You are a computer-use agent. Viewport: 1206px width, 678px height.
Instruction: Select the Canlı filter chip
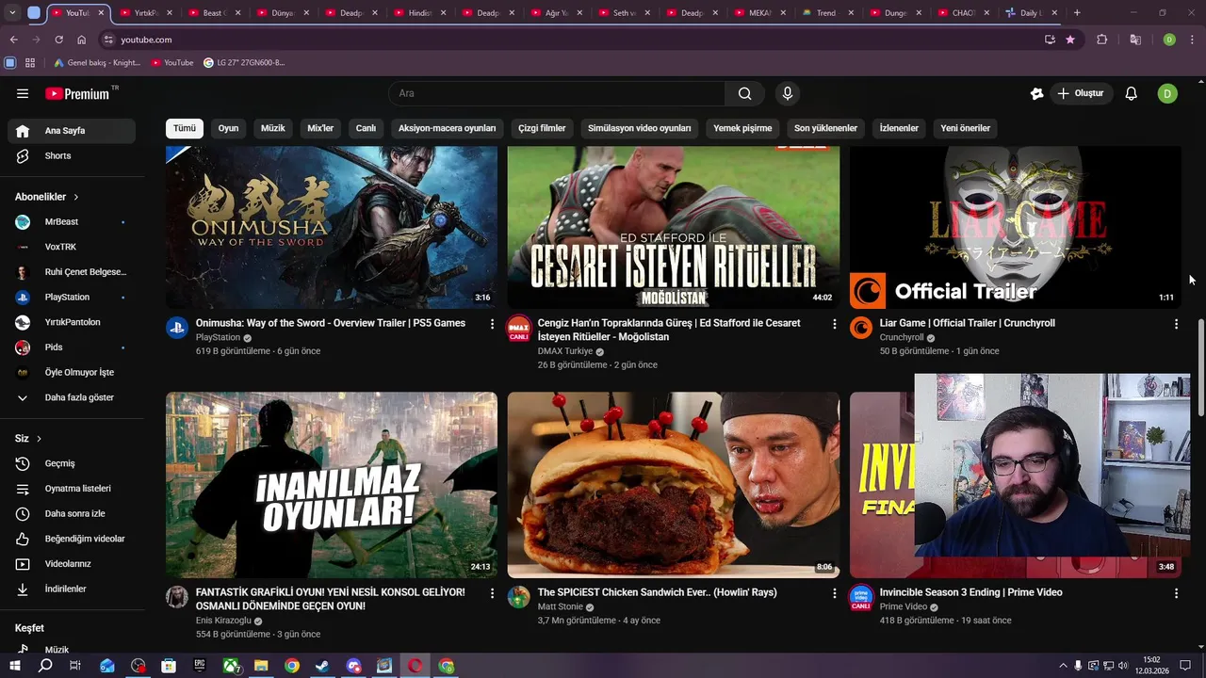coord(366,128)
